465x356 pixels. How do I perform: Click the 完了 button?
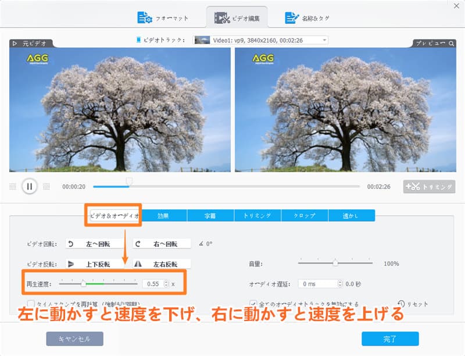[x=391, y=339]
